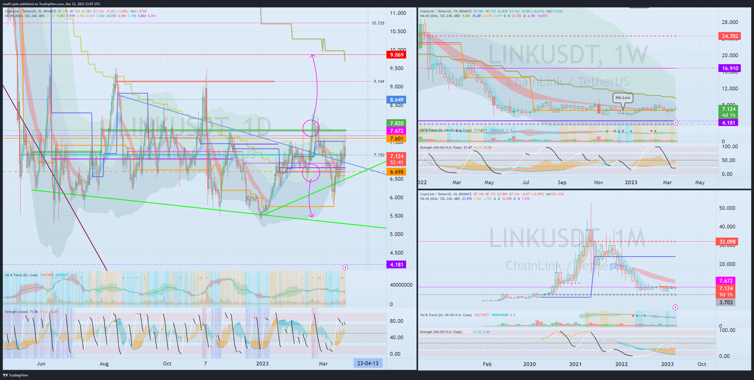The height and width of the screenshot is (380, 754).
Task: Click the Nov label on the weekly time axis
Action: click(x=598, y=182)
